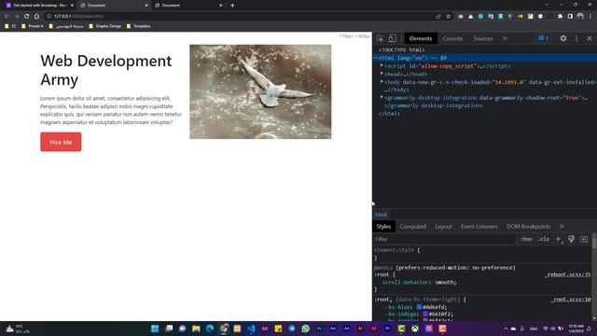Image resolution: width=597 pixels, height=336 pixels.
Task: Expand the script allow-copy_script node
Action: pyautogui.click(x=382, y=66)
